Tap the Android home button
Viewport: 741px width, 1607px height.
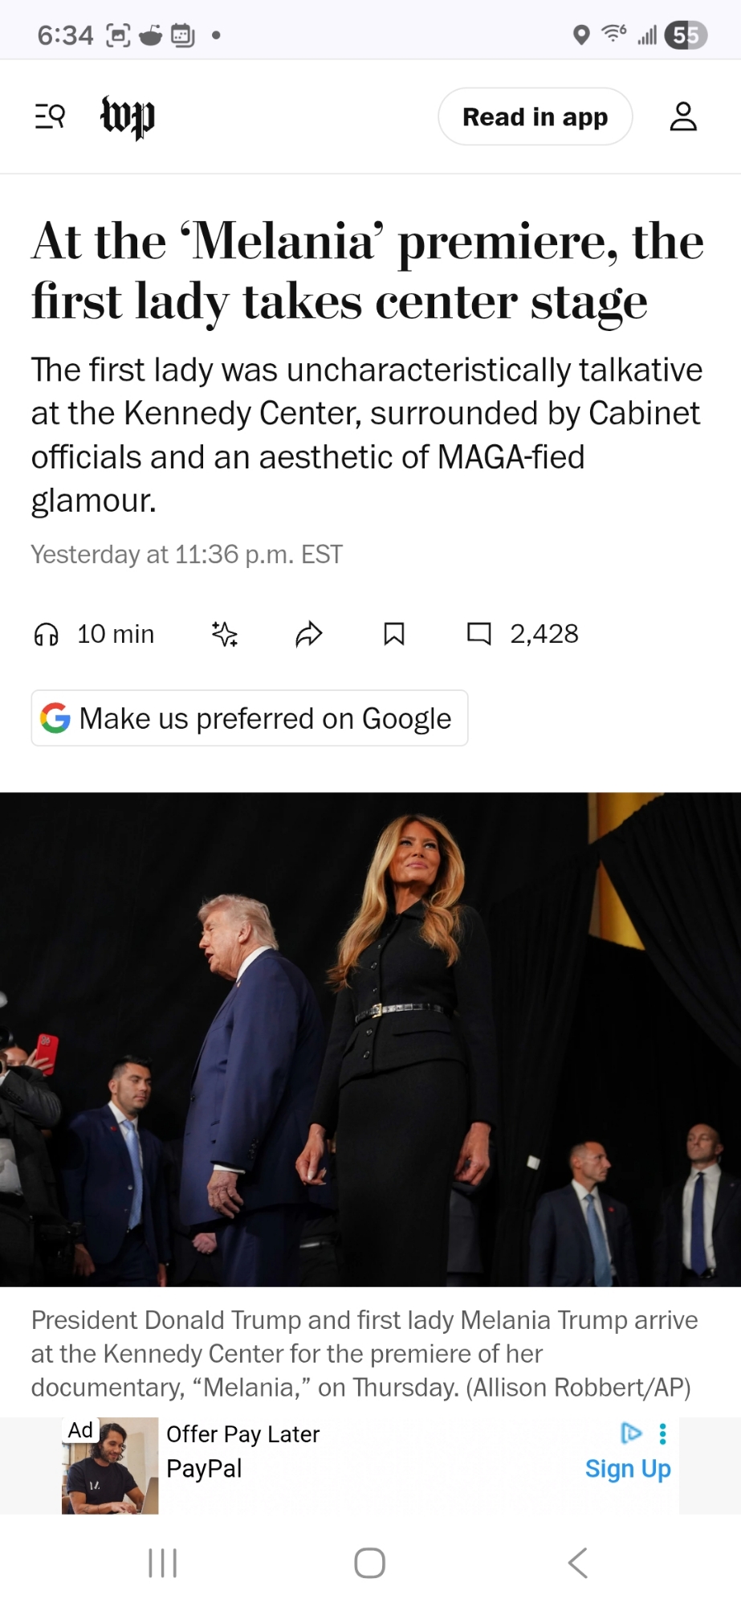click(370, 1564)
